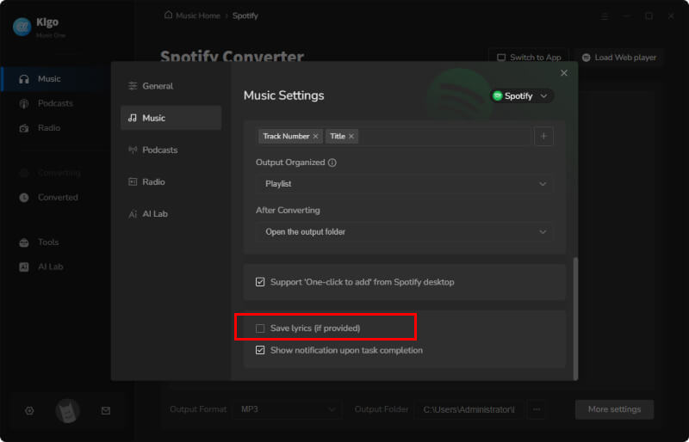Add a new file name tag
The image size is (689, 442).
(543, 136)
